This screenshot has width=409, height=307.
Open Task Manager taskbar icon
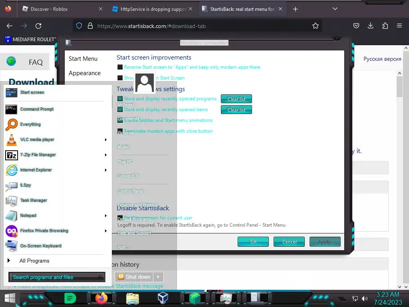(226, 298)
